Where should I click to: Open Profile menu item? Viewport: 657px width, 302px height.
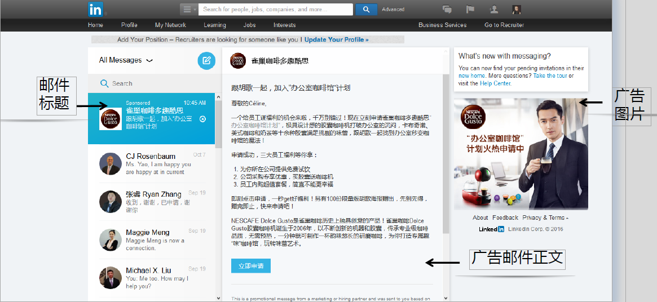(129, 25)
